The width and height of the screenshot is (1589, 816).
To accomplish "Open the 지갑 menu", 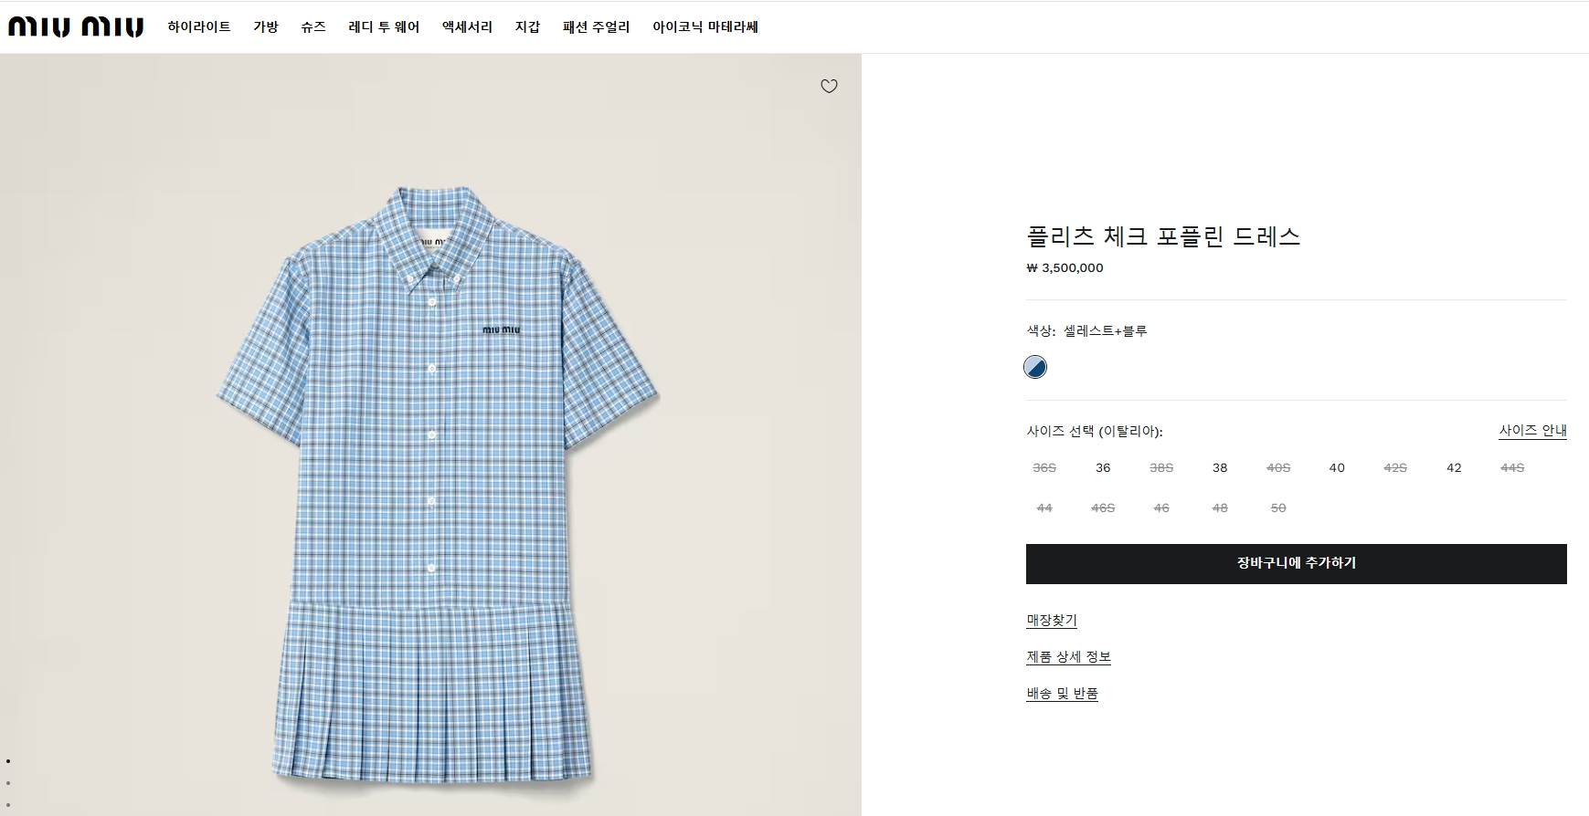I will 527,27.
